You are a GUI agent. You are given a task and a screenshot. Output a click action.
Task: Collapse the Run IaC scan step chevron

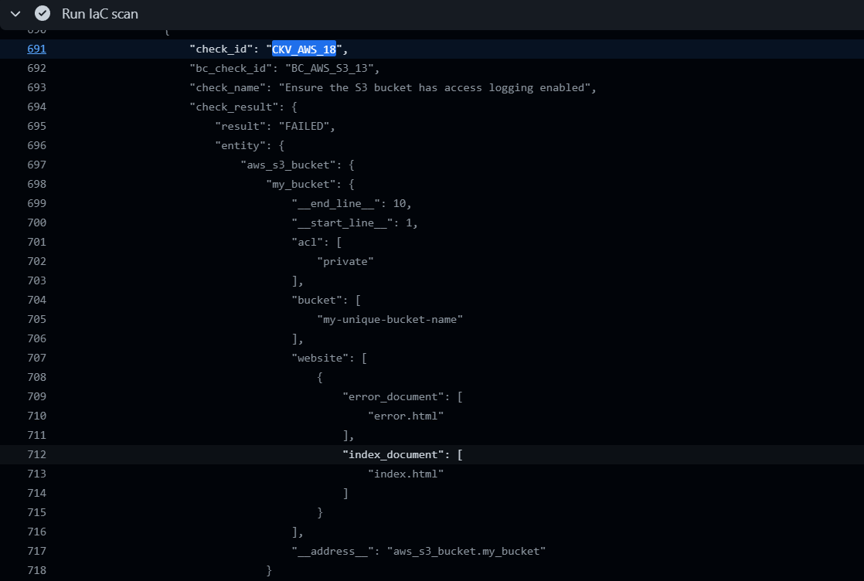point(15,14)
